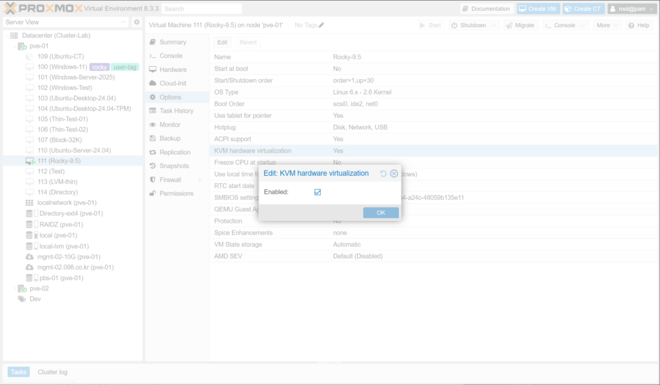Open the More actions dropdown
The image size is (660, 385).
coord(607,25)
